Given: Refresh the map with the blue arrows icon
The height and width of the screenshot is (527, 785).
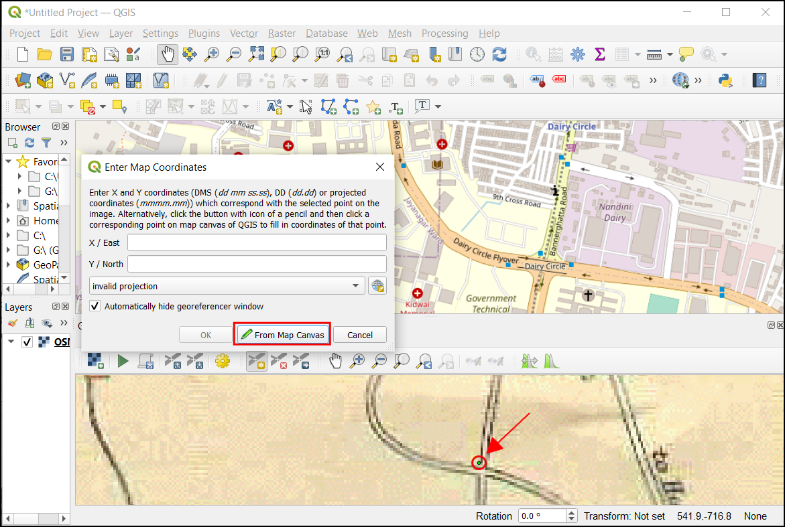Looking at the screenshot, I should point(499,54).
